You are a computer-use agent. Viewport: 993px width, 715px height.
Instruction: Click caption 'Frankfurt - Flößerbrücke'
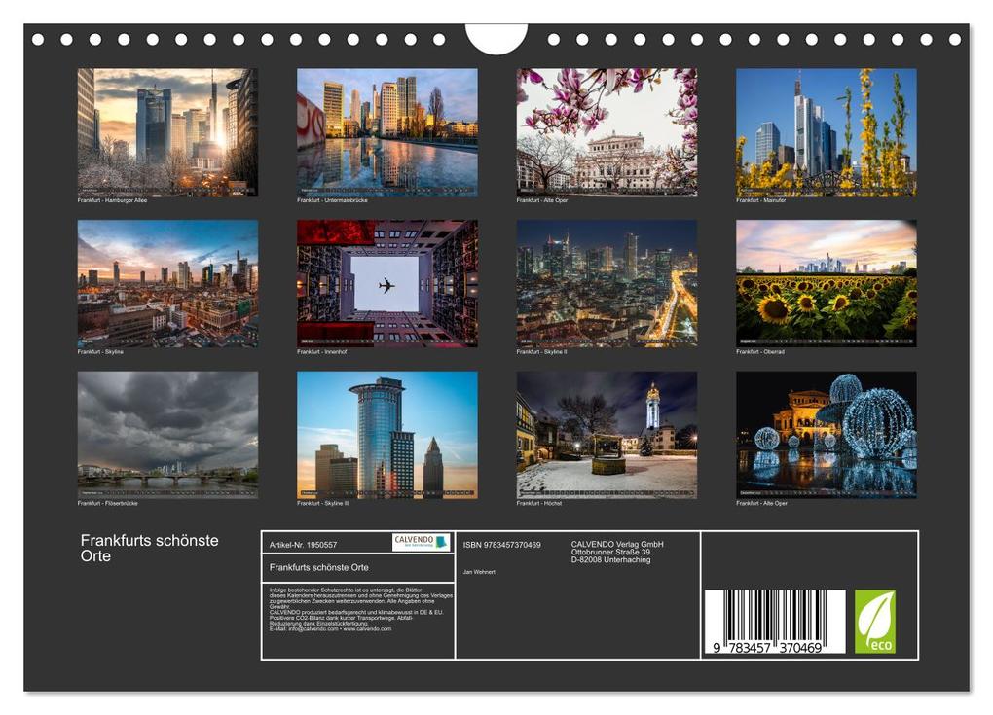108,503
